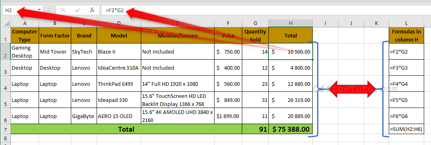Select the 'AERO 15 OLED' cell
Screen dimensions: 431x145
(119, 116)
